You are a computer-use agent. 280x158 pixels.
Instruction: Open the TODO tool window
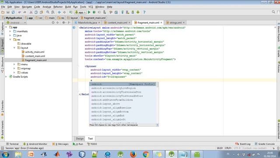pyautogui.click(x=92, y=144)
